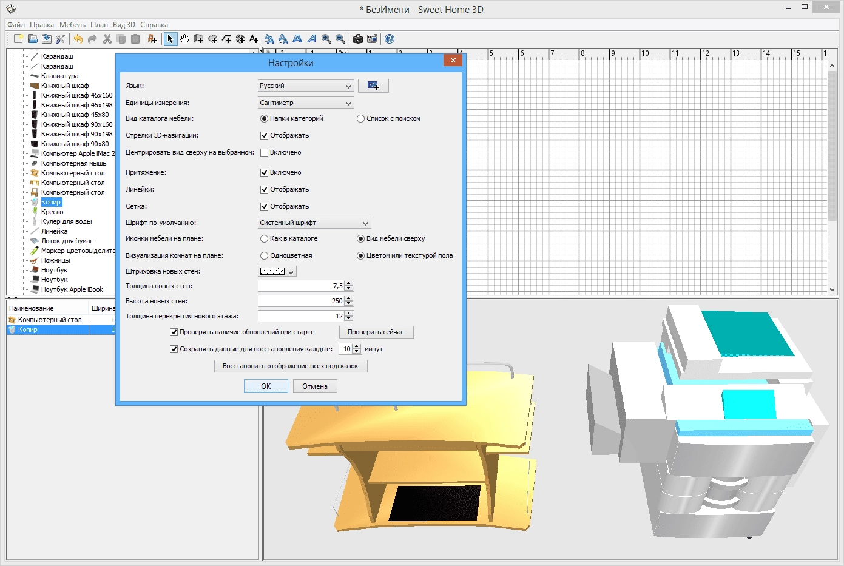Click the New home toolbar icon
The height and width of the screenshot is (566, 844).
click(x=18, y=39)
